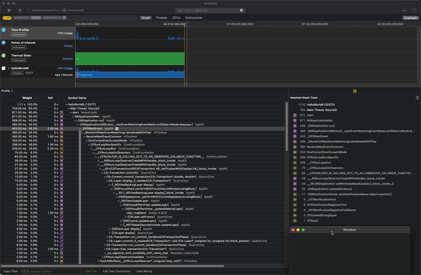Toggle the right inspector pane icon
This screenshot has height=275, width=421.
point(414,10)
